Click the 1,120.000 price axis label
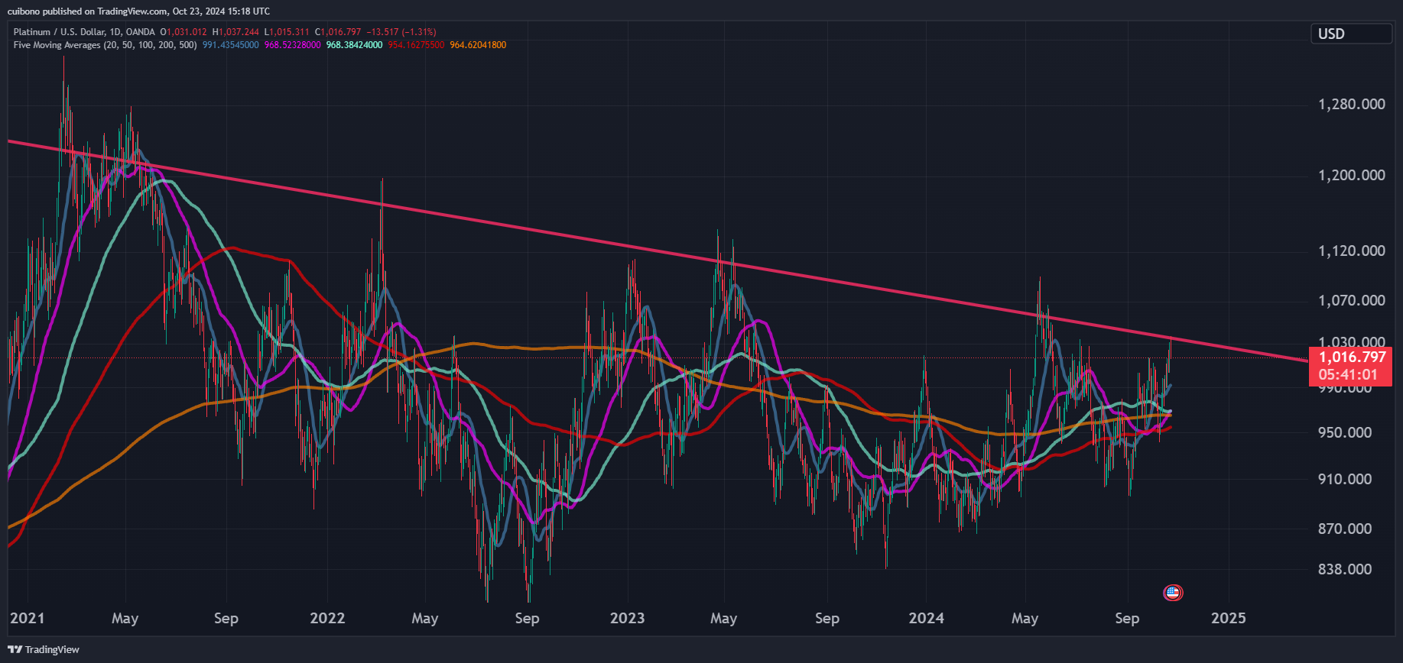 (1352, 251)
